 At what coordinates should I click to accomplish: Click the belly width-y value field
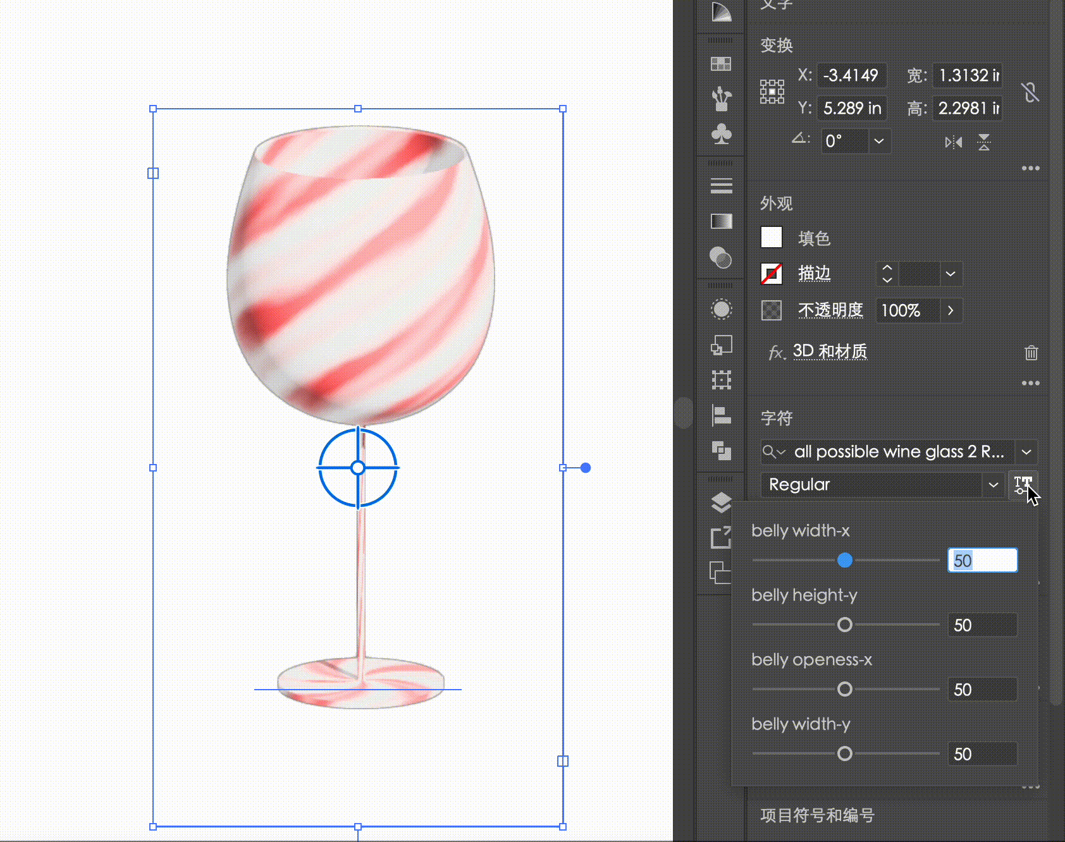(x=982, y=754)
